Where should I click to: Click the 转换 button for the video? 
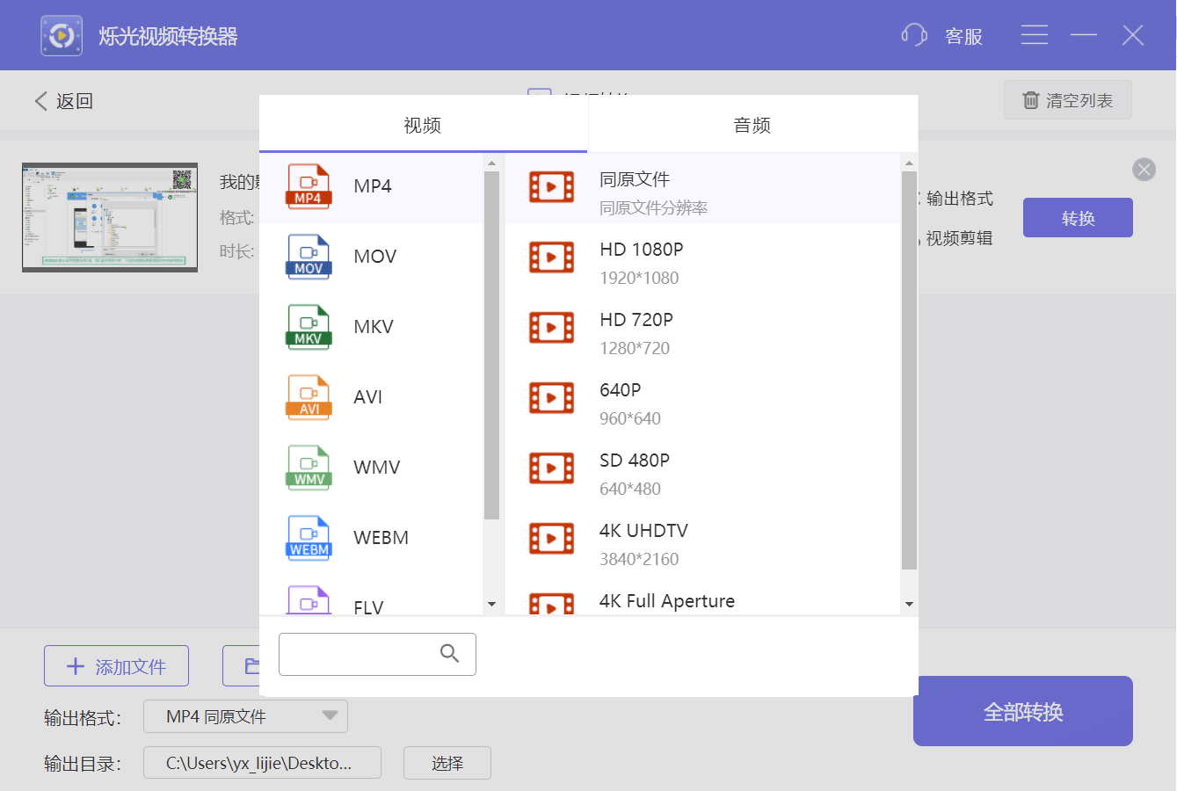tap(1078, 217)
